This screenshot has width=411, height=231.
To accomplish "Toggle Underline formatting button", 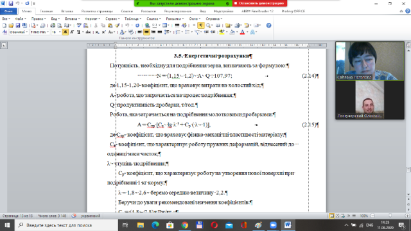I will (x=78, y=32).
